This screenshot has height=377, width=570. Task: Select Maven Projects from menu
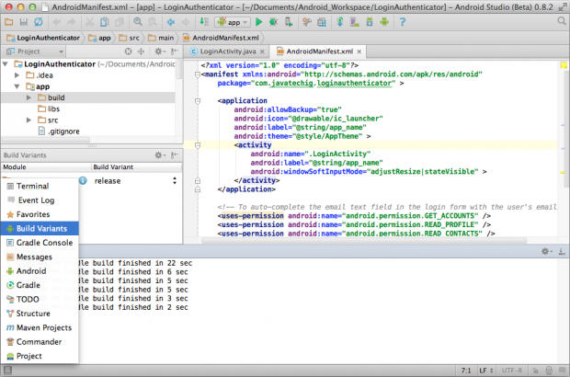pyautogui.click(x=40, y=328)
